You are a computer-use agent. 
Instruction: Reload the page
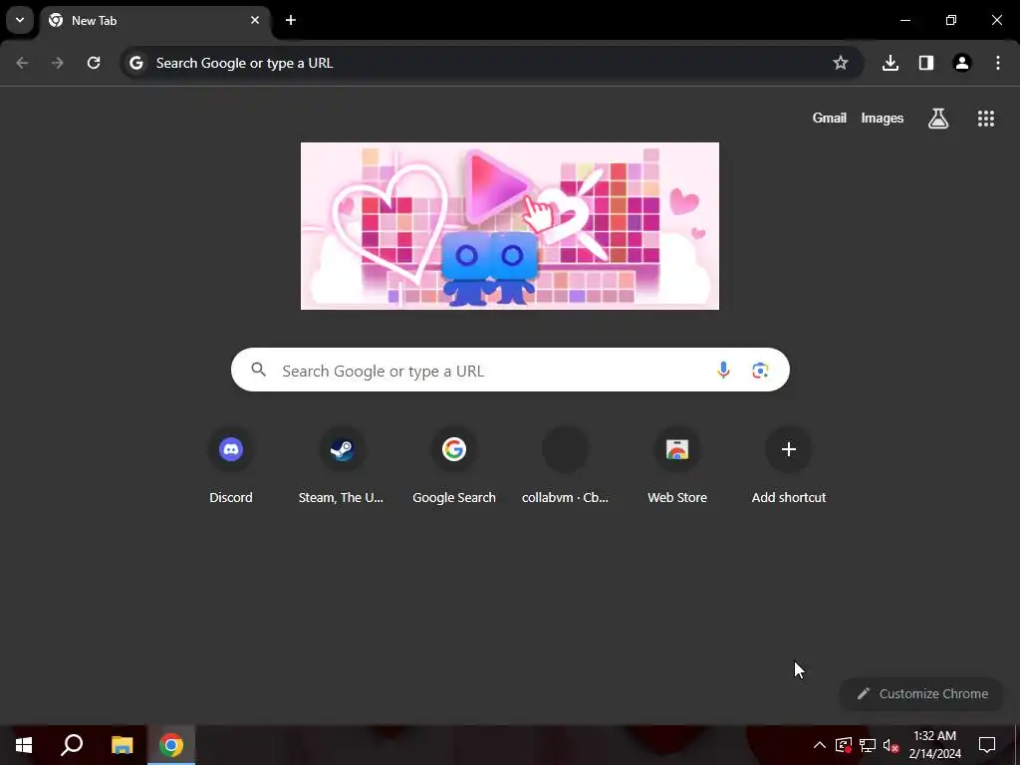94,63
